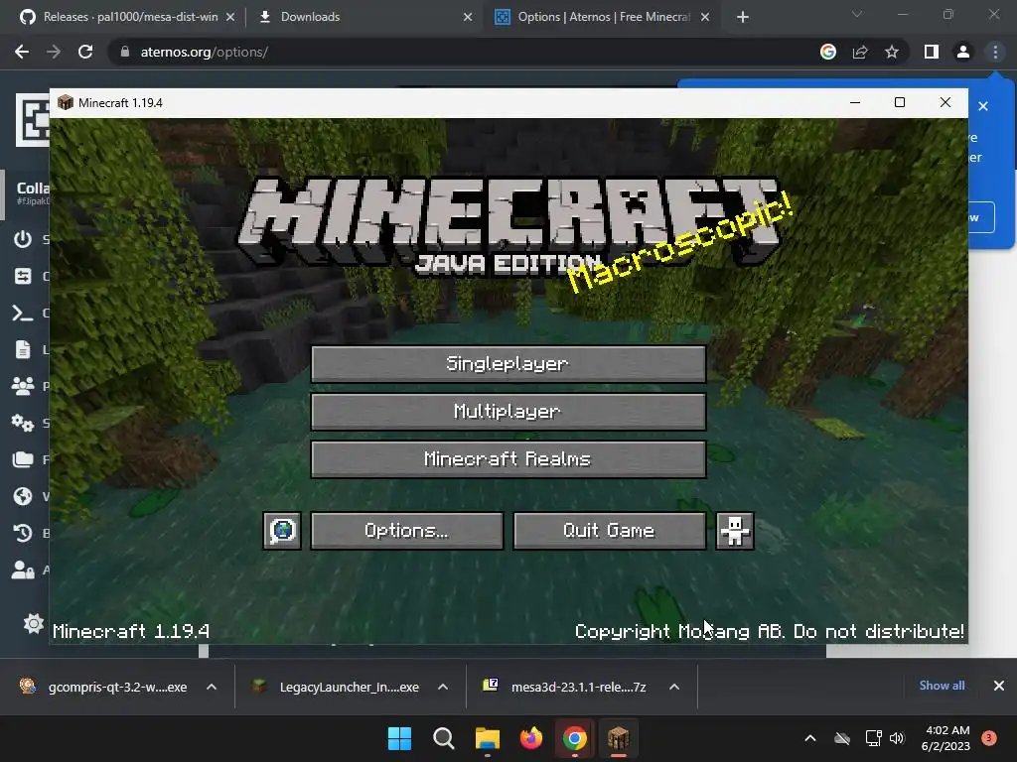Click the Singleplayer button
The width and height of the screenshot is (1017, 762).
pyautogui.click(x=508, y=364)
